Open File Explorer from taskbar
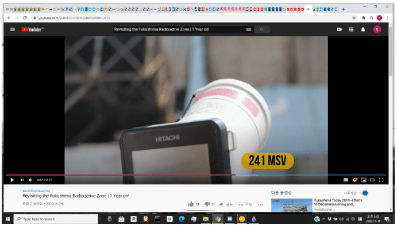 (x=206, y=219)
